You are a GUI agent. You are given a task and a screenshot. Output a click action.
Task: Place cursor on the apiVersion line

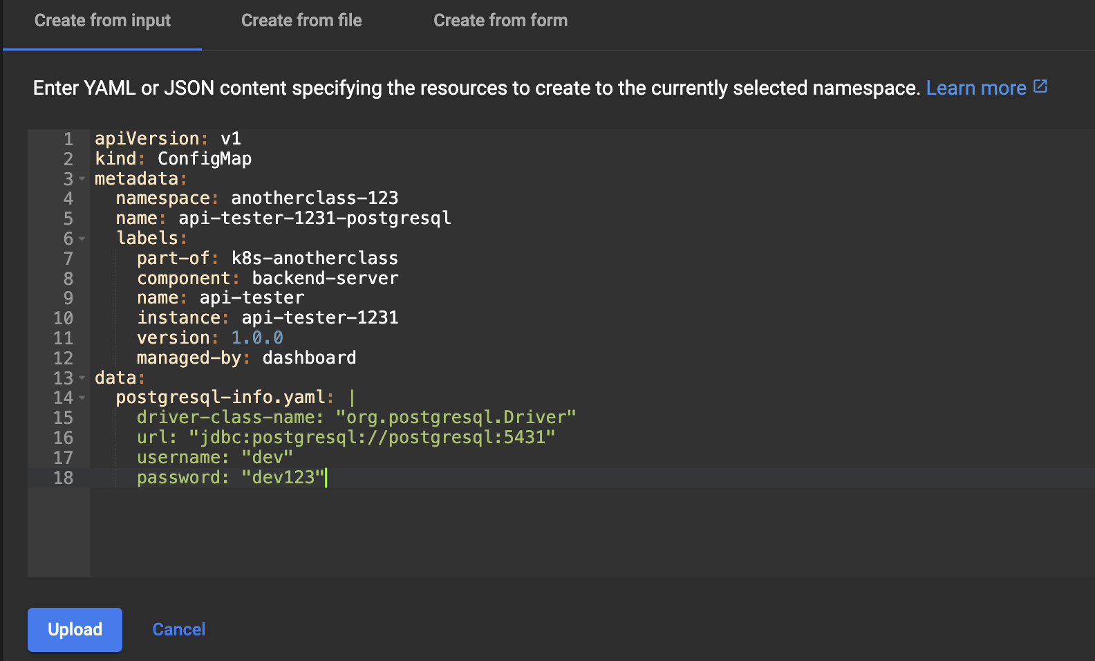click(x=167, y=139)
